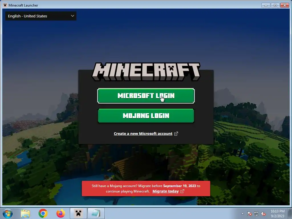
Task: Open the notepad app in the taskbar
Action: [96, 213]
